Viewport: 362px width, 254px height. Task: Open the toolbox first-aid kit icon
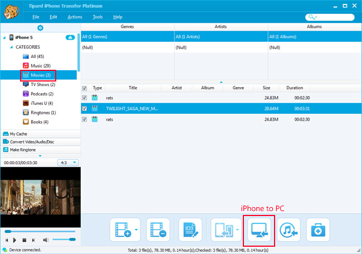318,229
